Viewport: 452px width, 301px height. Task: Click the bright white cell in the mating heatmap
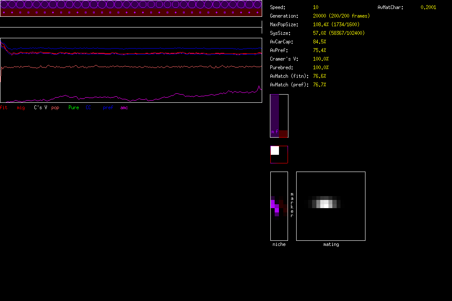325,203
